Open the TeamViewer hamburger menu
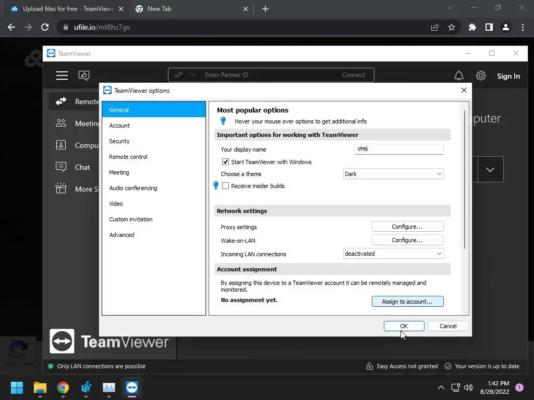 pos(62,75)
